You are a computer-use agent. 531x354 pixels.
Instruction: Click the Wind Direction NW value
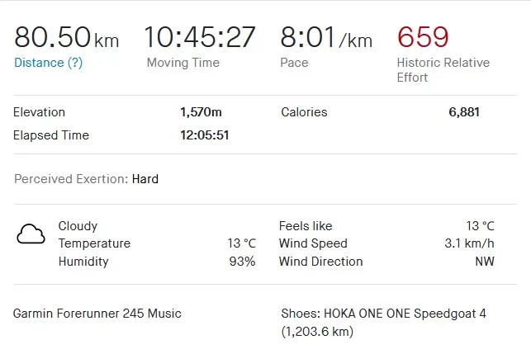click(484, 262)
